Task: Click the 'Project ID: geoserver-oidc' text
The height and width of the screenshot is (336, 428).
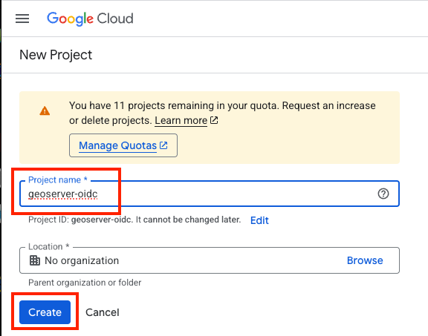Action: tap(80, 220)
